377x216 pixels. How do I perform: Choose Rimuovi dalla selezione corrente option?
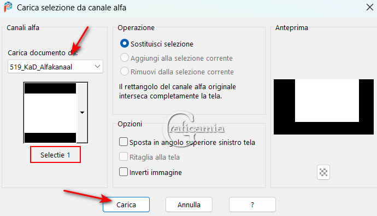[x=125, y=72]
